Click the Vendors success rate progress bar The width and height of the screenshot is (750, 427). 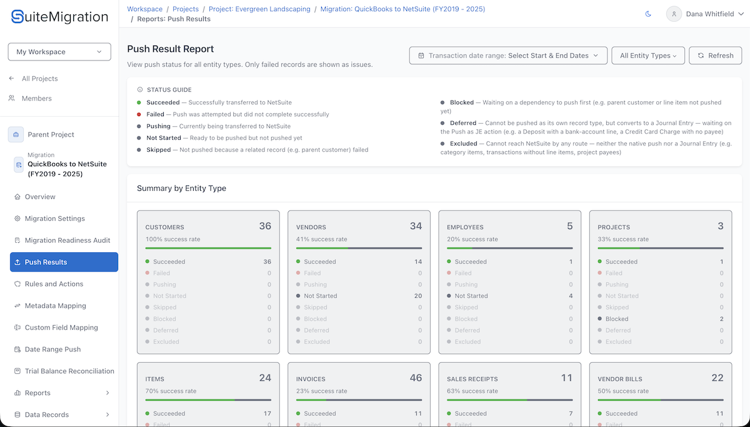[x=359, y=248]
